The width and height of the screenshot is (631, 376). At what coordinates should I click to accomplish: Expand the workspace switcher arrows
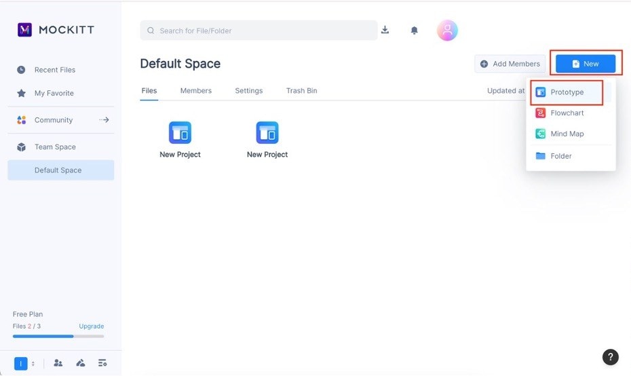tap(33, 363)
